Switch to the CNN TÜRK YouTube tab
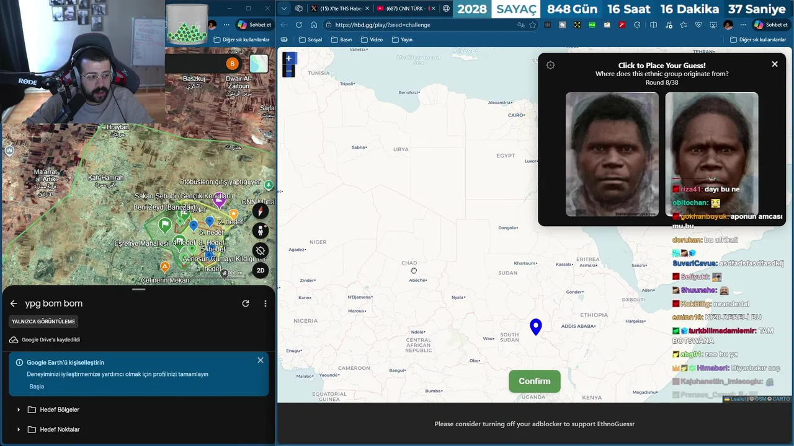 tap(404, 9)
